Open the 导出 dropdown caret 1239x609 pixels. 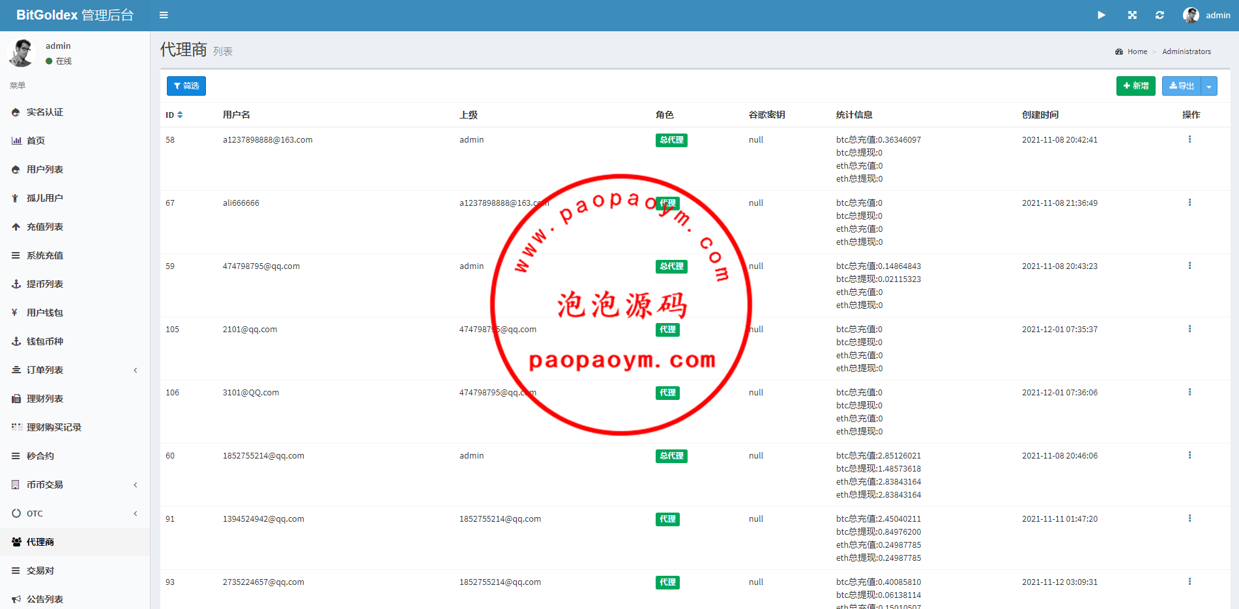coord(1209,86)
